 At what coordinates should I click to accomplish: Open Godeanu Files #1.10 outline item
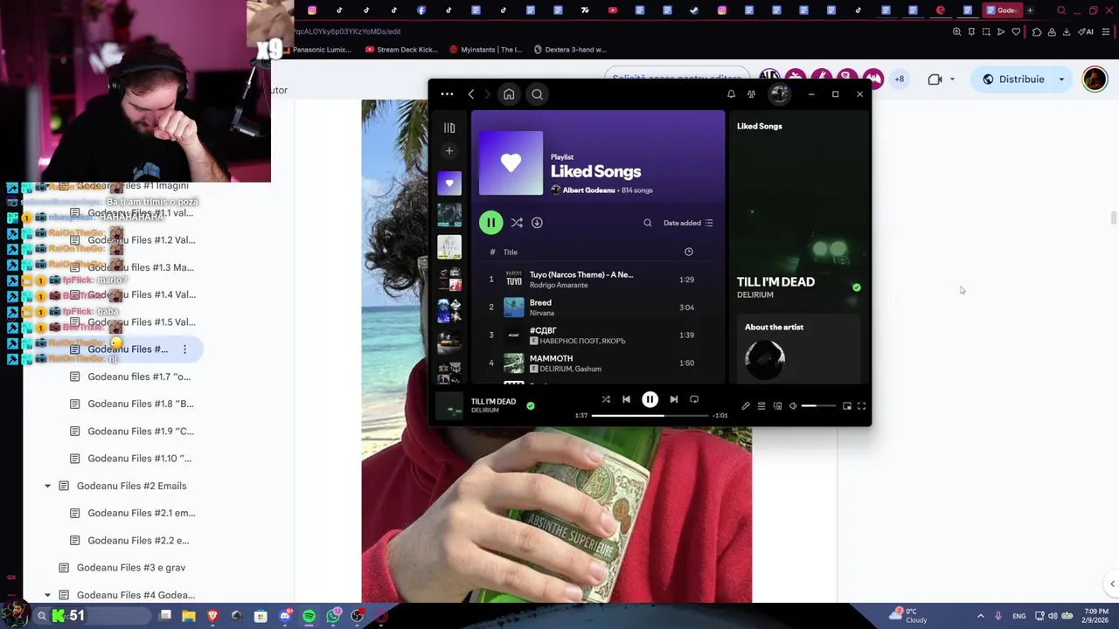(139, 459)
